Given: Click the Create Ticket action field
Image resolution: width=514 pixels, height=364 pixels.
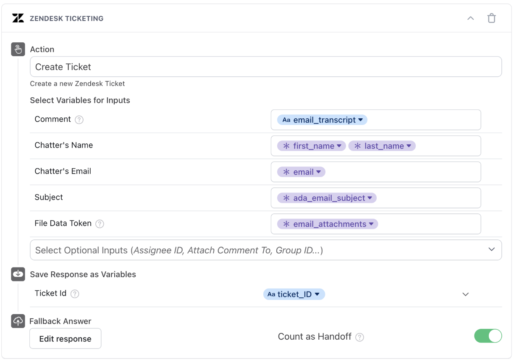Looking at the screenshot, I should pyautogui.click(x=266, y=67).
